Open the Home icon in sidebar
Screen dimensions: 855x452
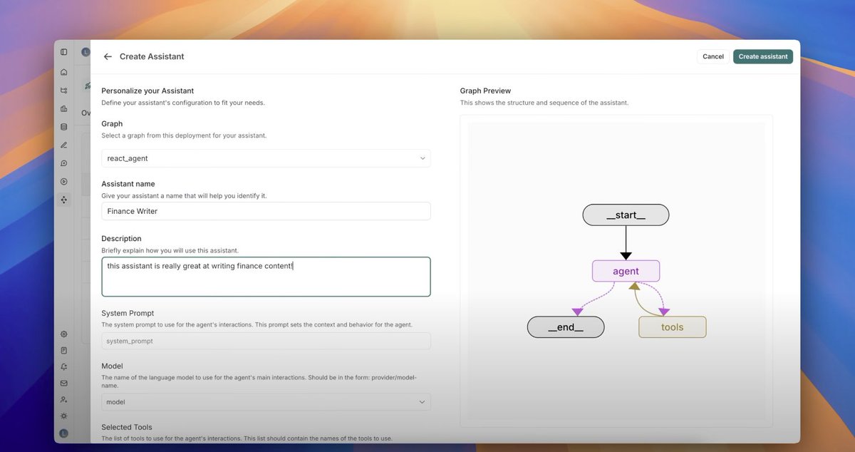click(x=64, y=72)
